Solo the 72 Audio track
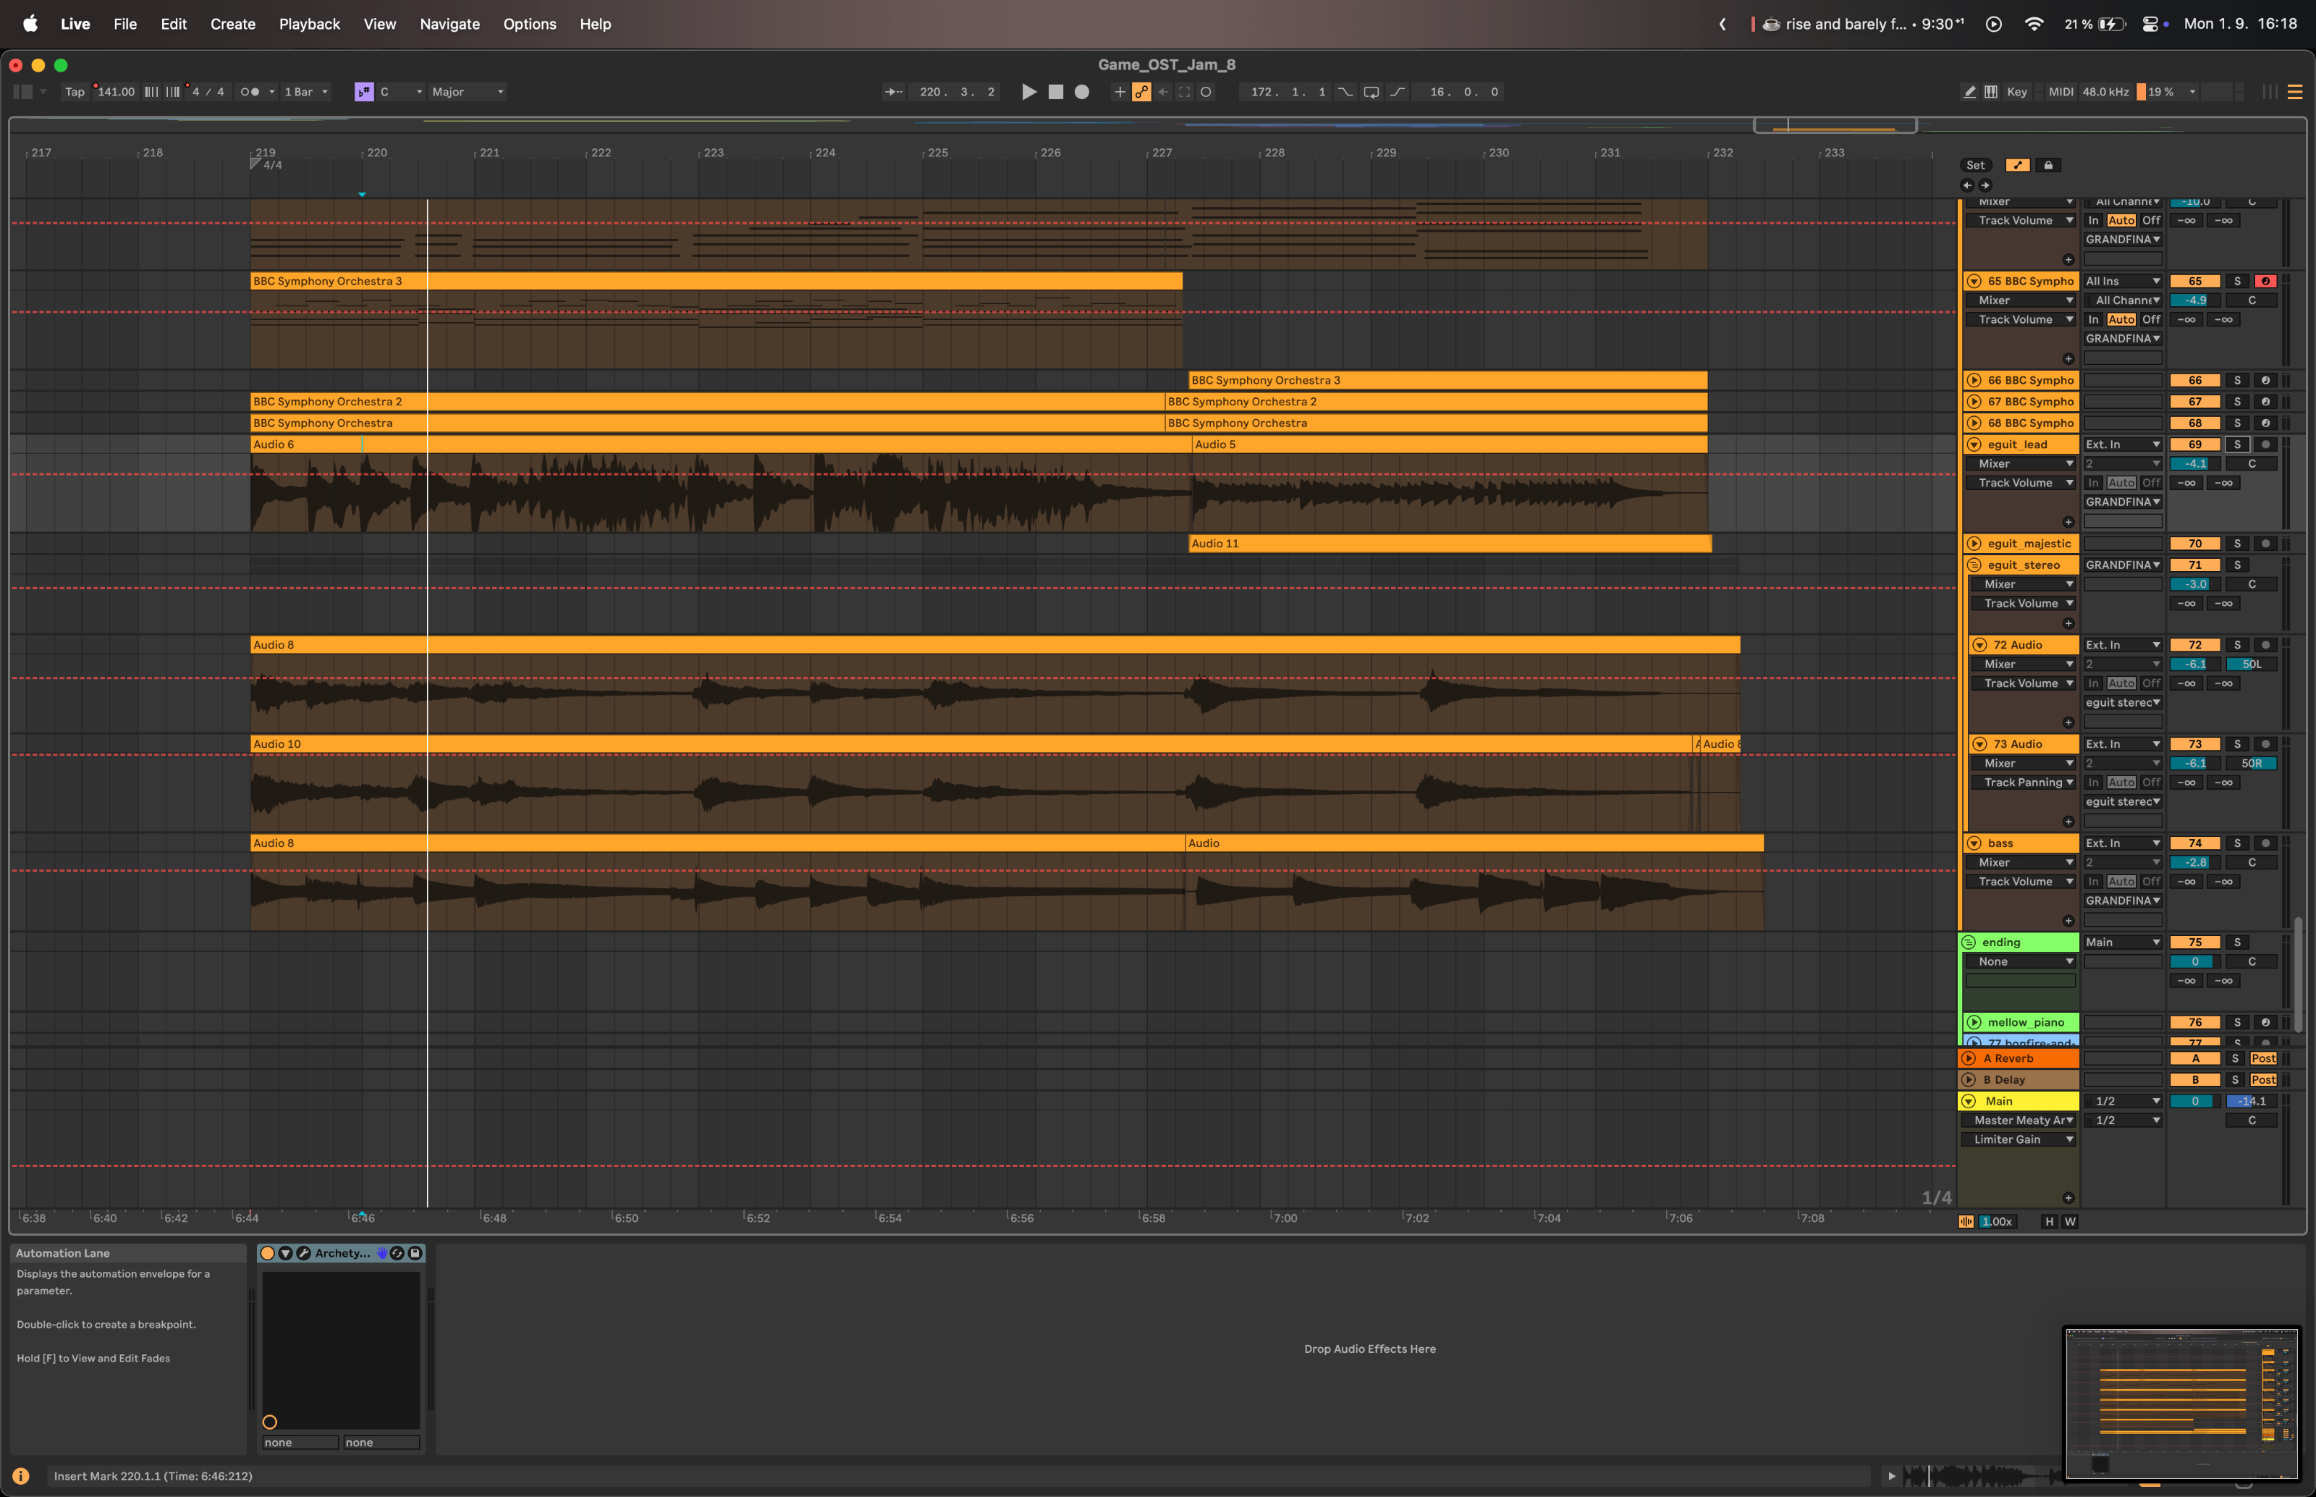The height and width of the screenshot is (1497, 2316). (x=2237, y=644)
